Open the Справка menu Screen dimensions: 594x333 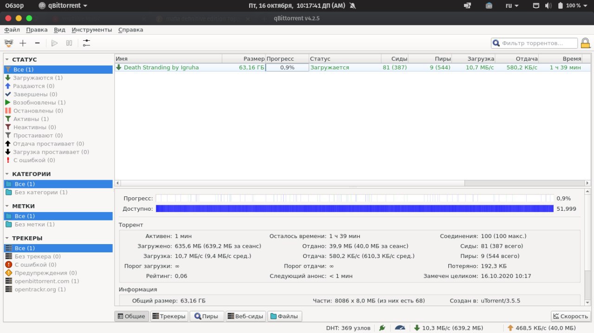(x=130, y=30)
